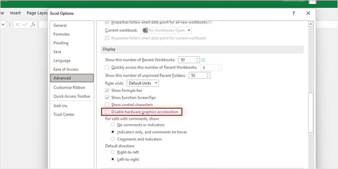Open the Page Layout ribbon tab

coord(37,13)
